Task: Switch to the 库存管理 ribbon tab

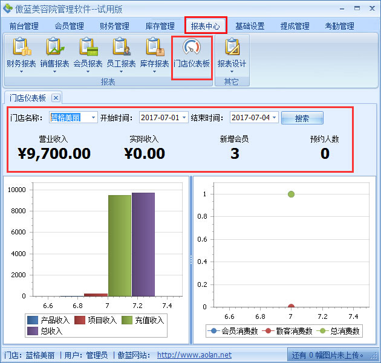Action: [160, 26]
